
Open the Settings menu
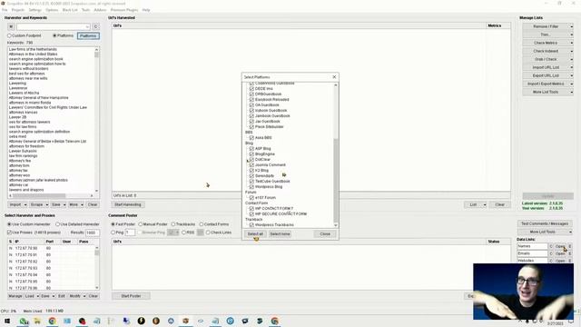34,10
